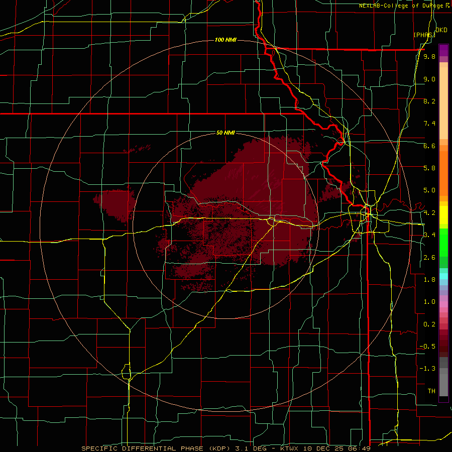Screen dimensions: 452x452
Task: Click the OKD label above the color scale
Action: point(441,30)
